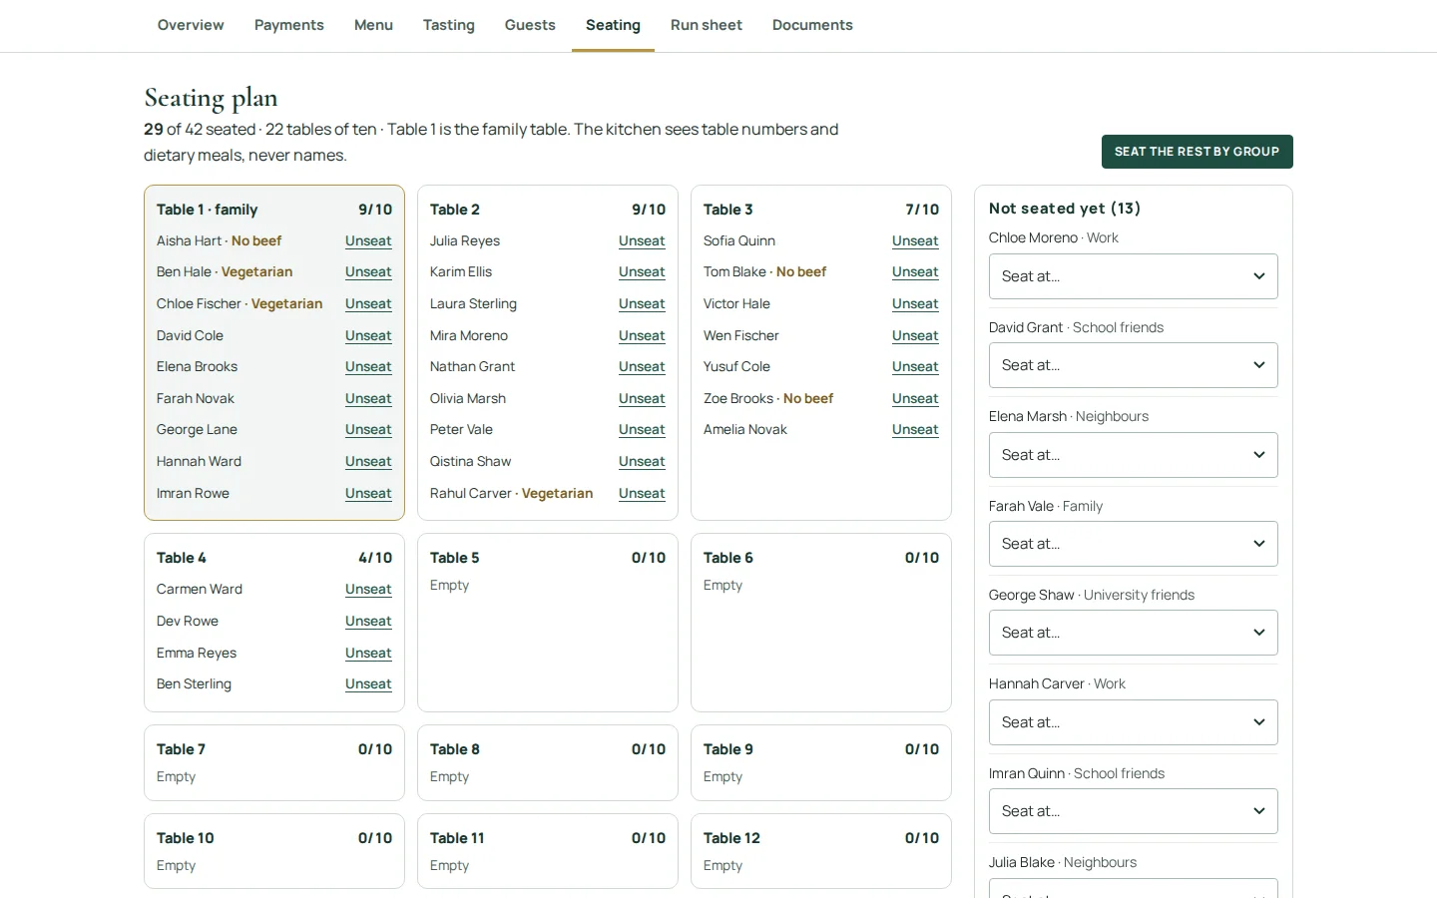Open seat dropdown for Imran Quinn
The height and width of the screenshot is (898, 1437).
click(1134, 811)
